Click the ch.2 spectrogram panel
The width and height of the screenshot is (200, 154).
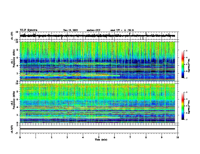point(97,103)
